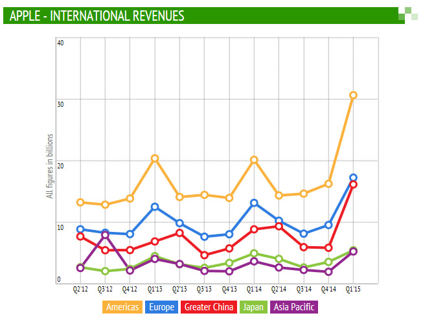Select the Greater China Q1'15 data point

tap(353, 185)
